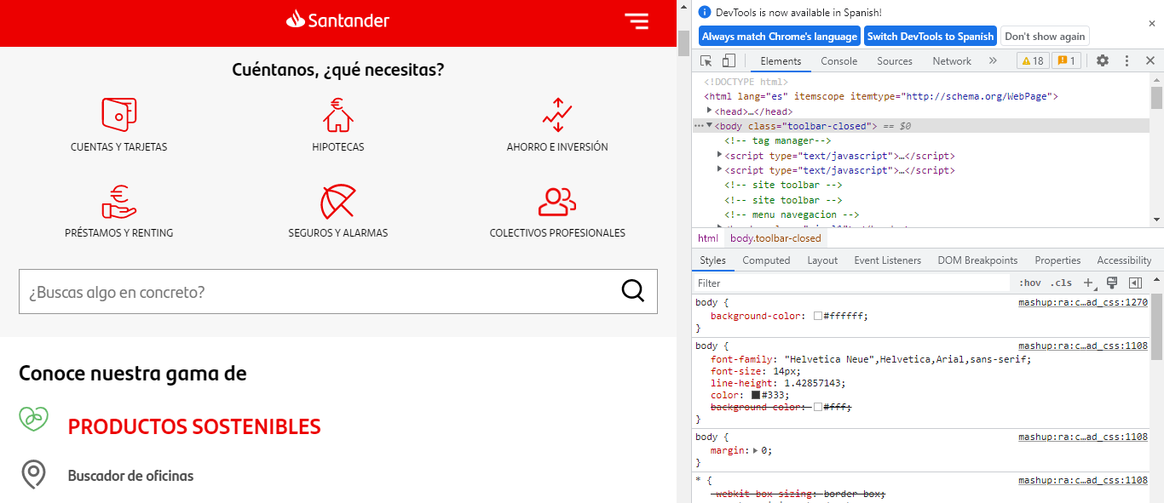Switch to the Elements tab
This screenshot has height=503, width=1164.
click(x=781, y=60)
